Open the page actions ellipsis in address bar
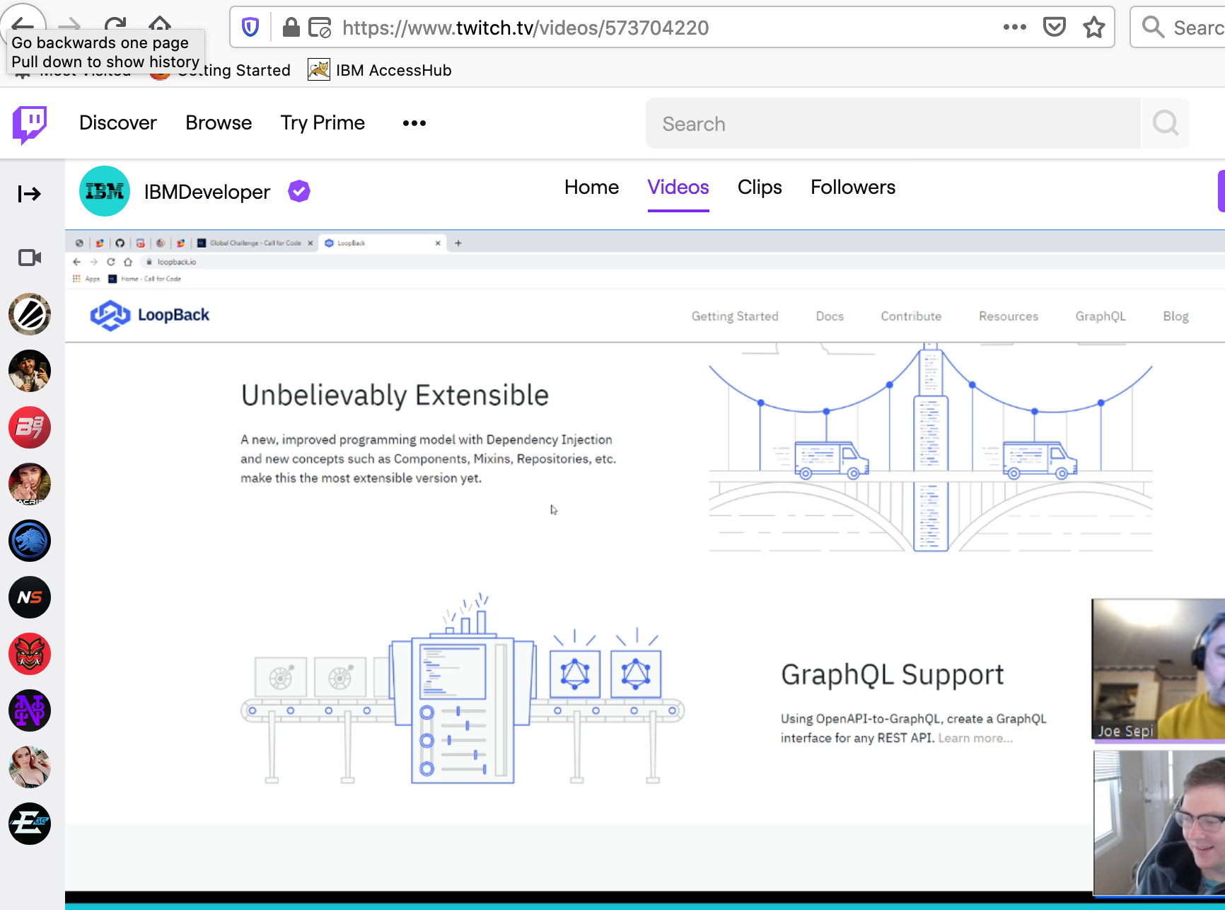Image resolution: width=1225 pixels, height=910 pixels. pos(1014,27)
